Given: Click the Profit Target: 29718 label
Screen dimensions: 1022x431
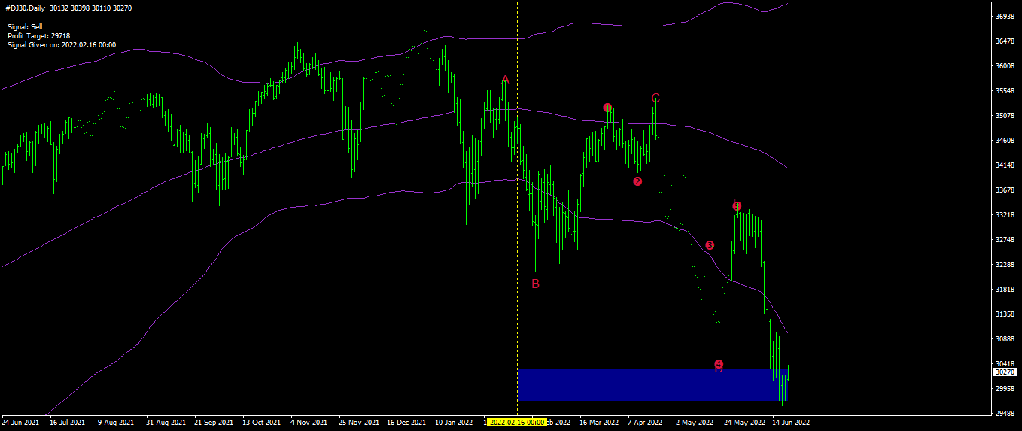Looking at the screenshot, I should 39,35.
